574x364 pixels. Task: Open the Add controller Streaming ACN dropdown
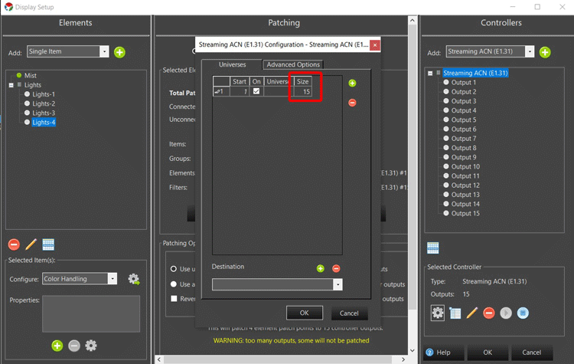[x=530, y=51]
